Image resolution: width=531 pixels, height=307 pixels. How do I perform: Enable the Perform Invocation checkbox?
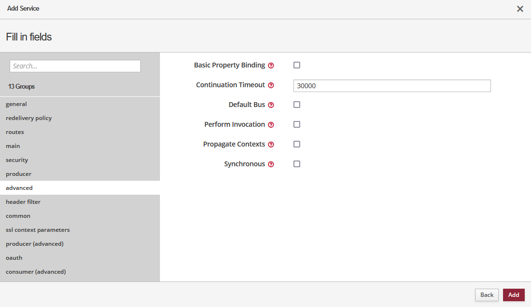tap(297, 124)
